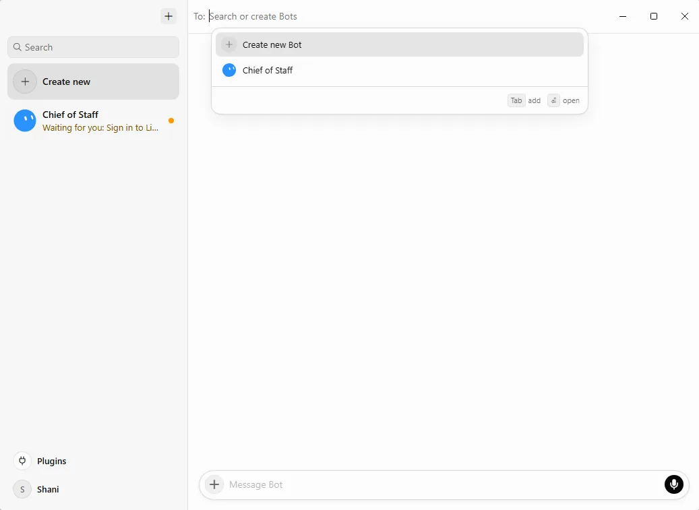
Task: Open Shani account label
Action: [48, 489]
